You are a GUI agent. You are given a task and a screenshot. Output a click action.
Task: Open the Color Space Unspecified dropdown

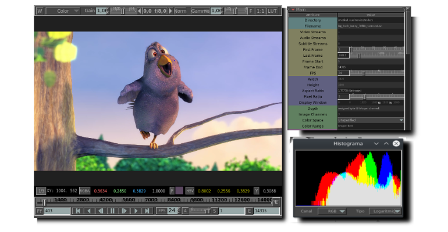[x=371, y=120]
